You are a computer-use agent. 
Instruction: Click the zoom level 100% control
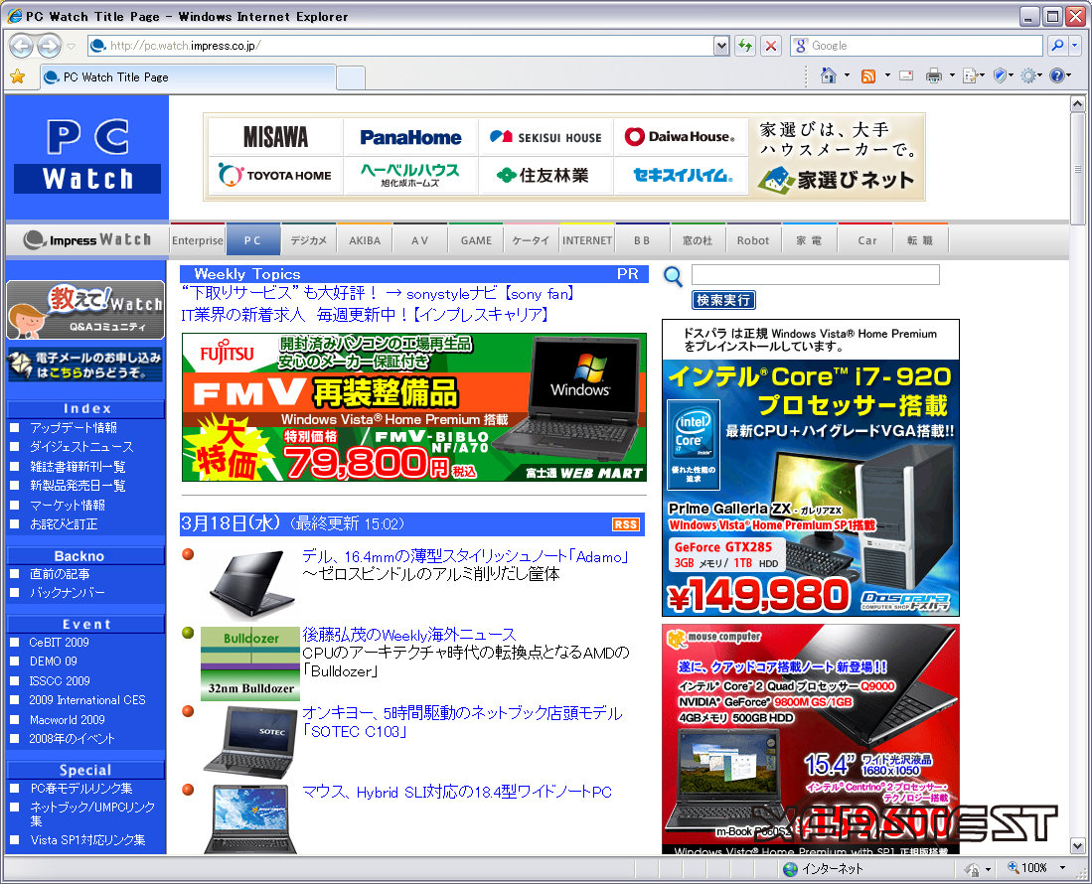tap(1027, 868)
